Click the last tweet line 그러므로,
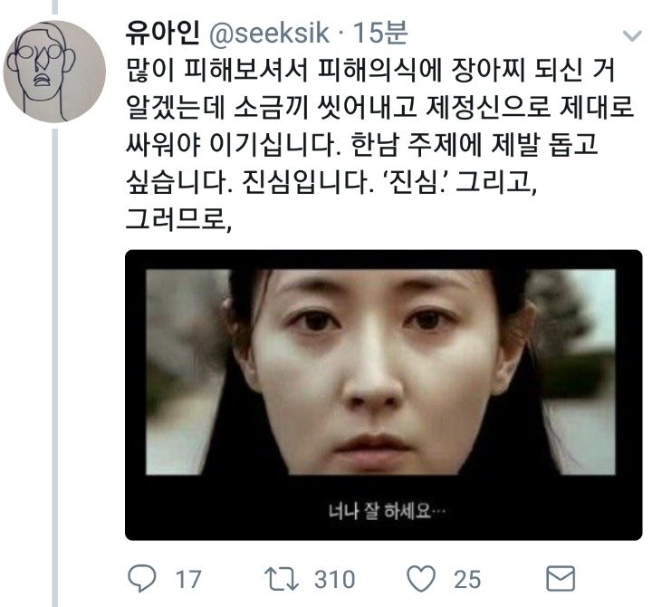652x607 pixels. click(178, 219)
